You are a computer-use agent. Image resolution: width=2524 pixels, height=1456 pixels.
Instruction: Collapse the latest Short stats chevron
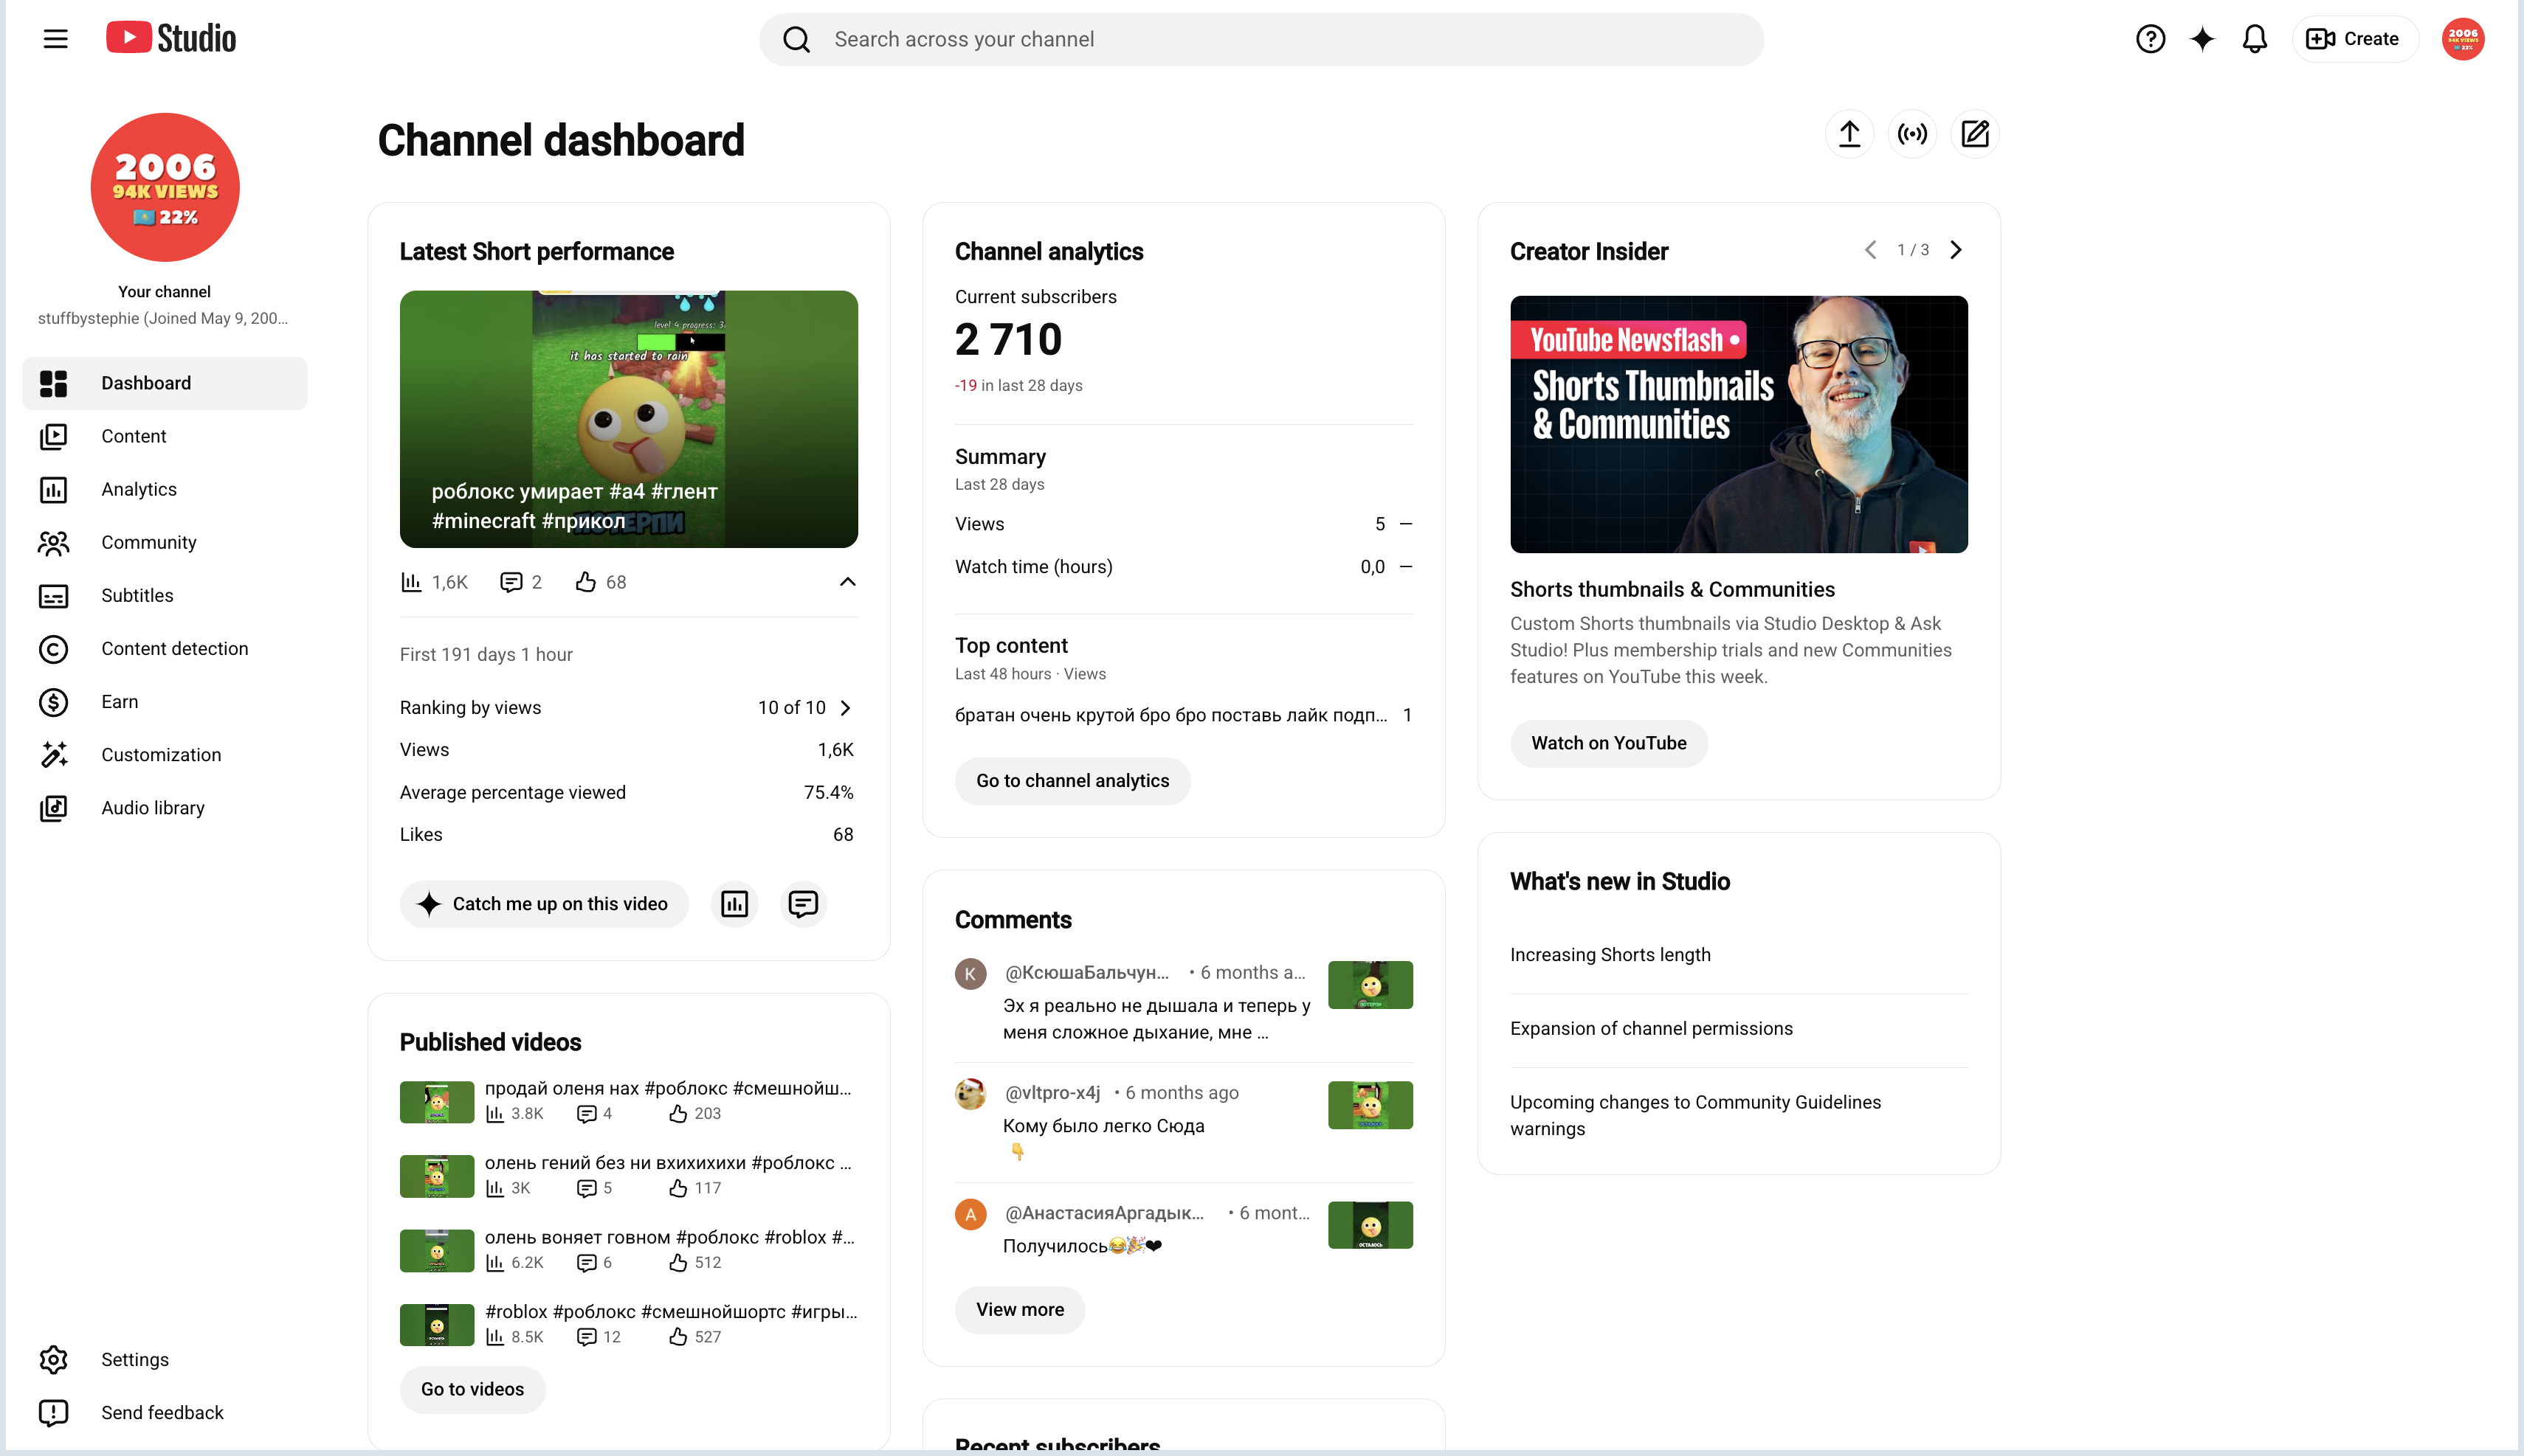(x=847, y=582)
